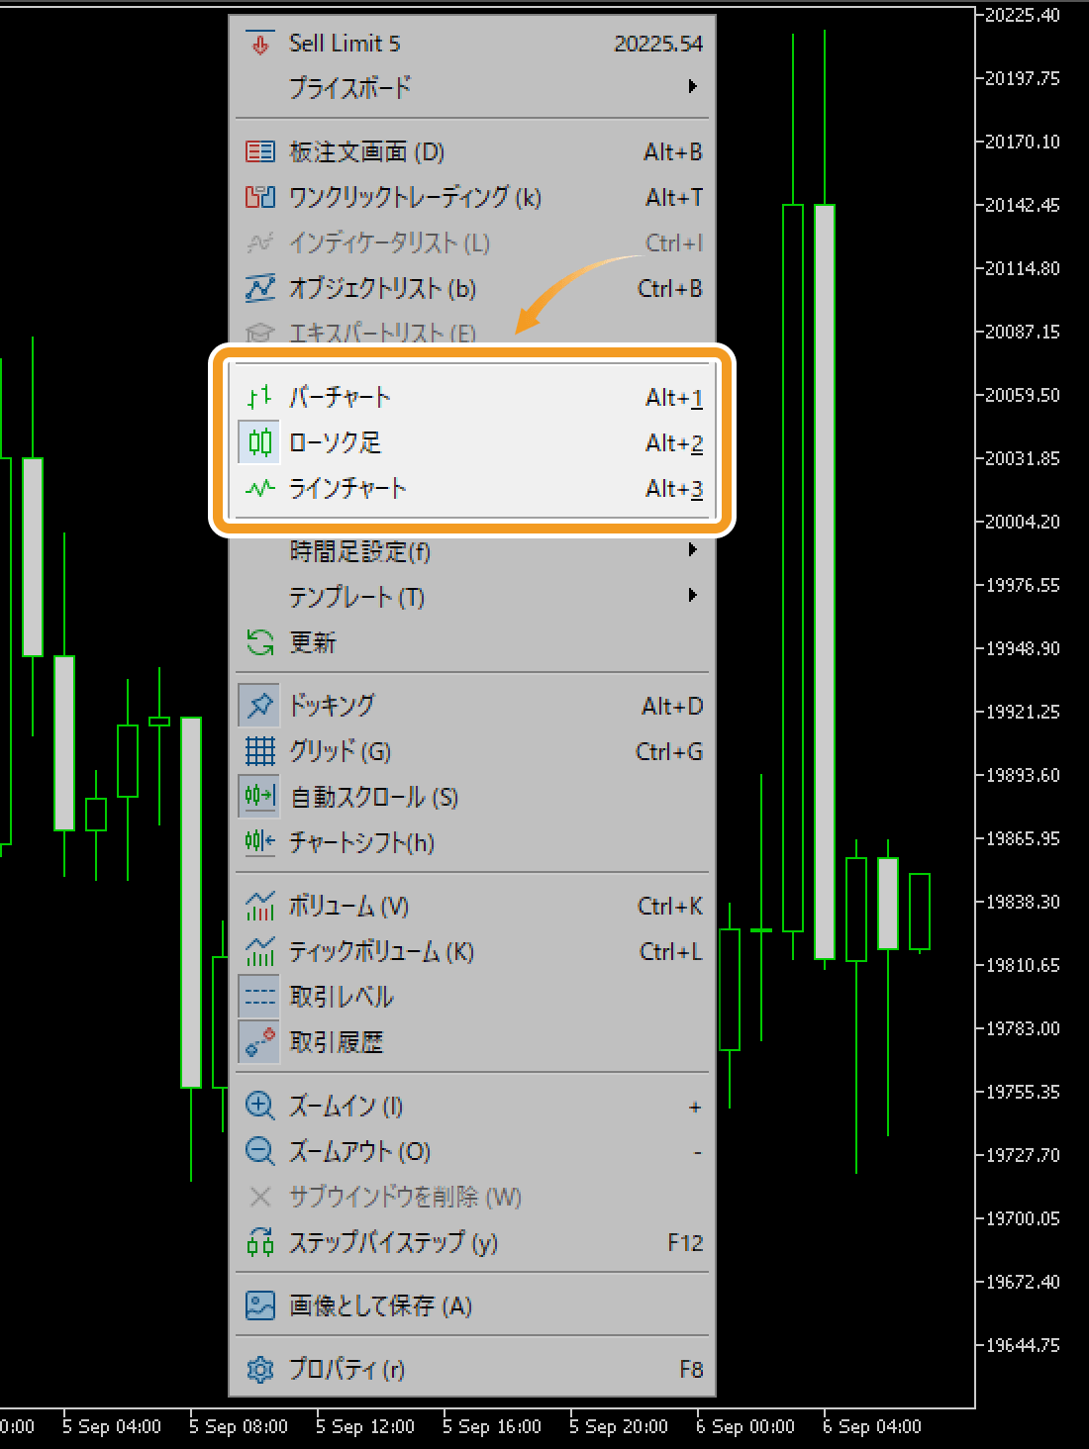Screen dimensions: 1089x1449
Task: Click the Sell Limit red arrow icon
Action: tap(260, 44)
